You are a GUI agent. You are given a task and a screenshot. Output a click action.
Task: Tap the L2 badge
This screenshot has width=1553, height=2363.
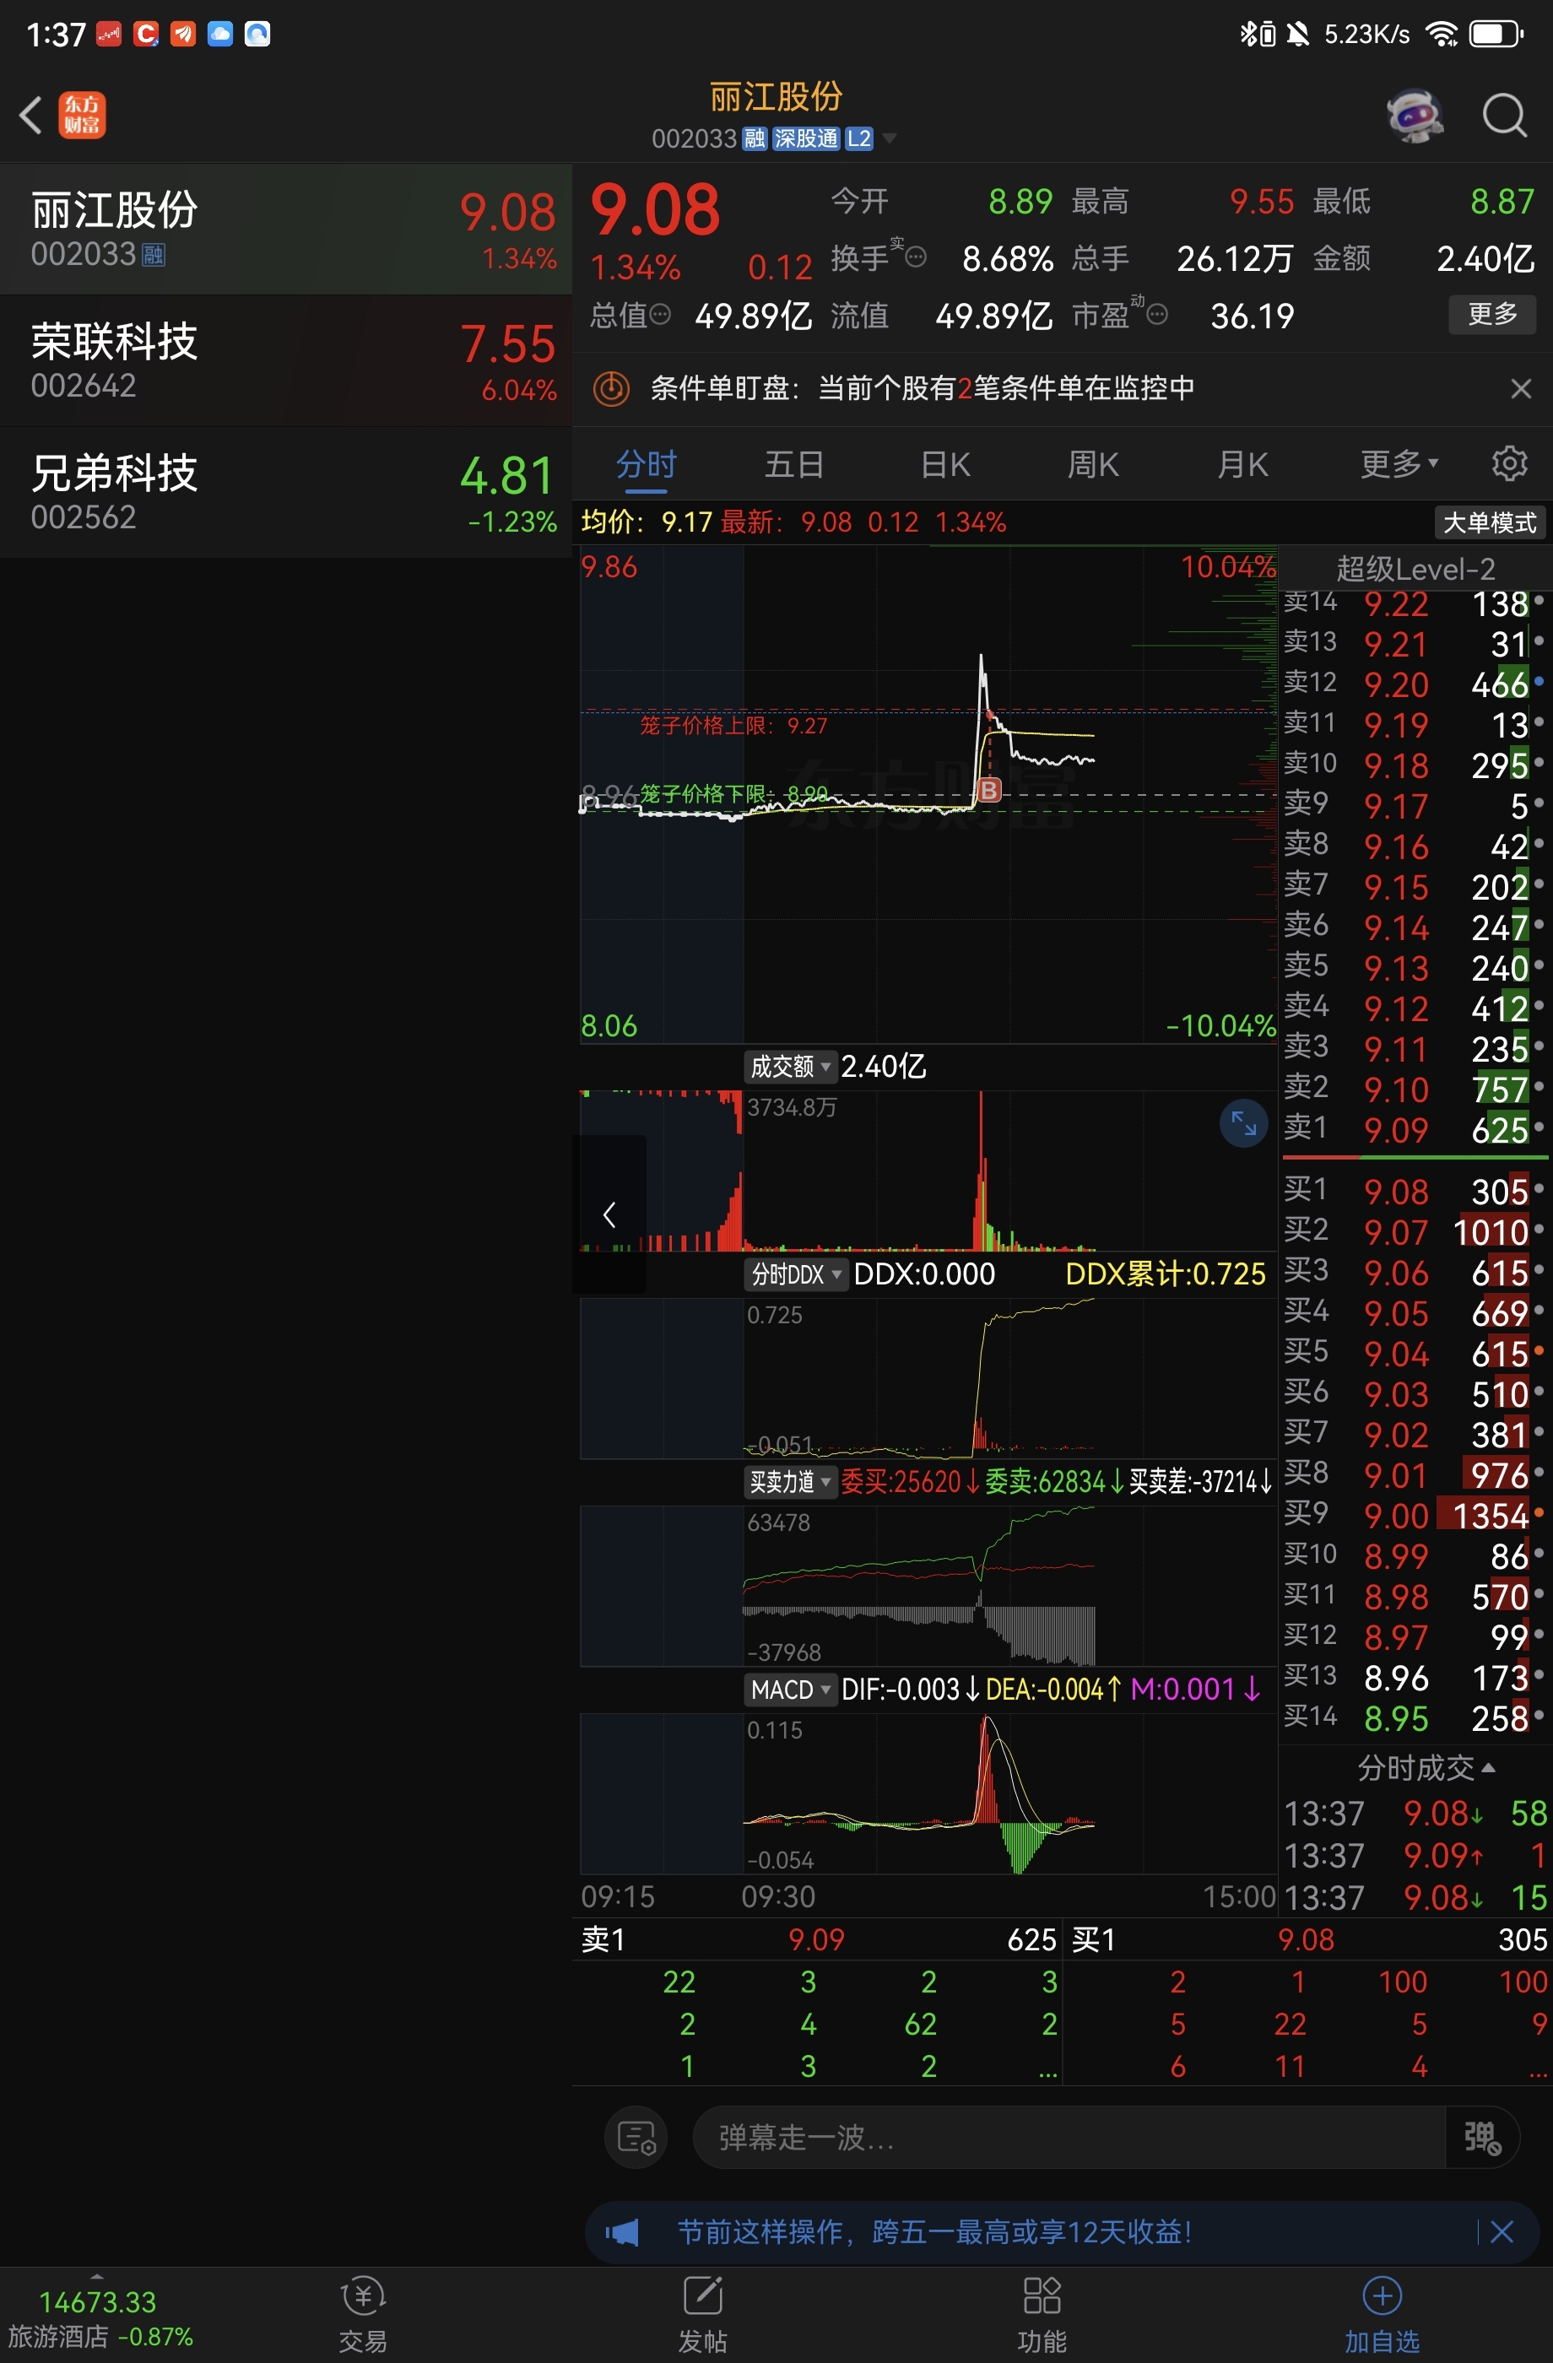click(859, 138)
